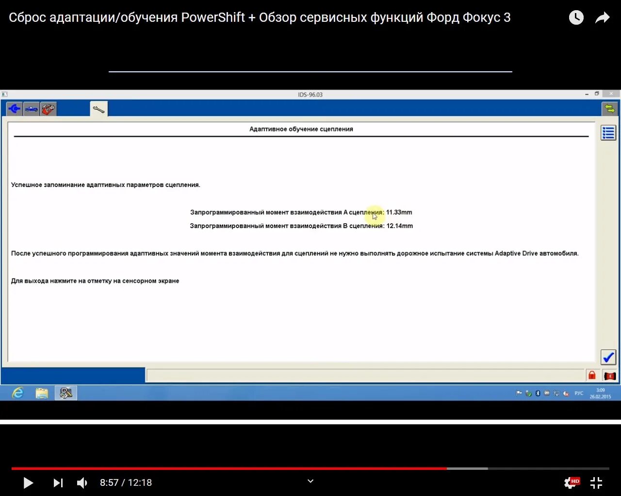Open the IDS system page connector tab

15,109
